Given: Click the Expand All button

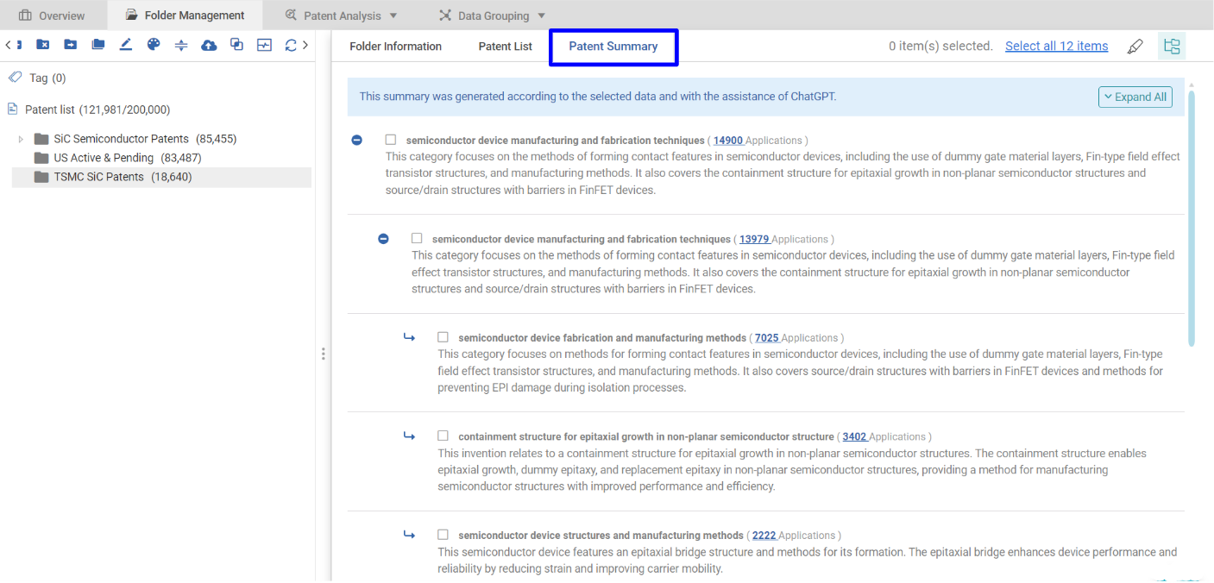Looking at the screenshot, I should click(1135, 97).
